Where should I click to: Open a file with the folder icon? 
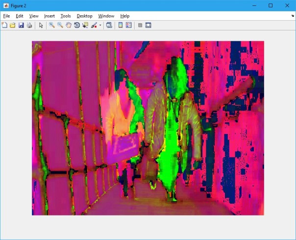pyautogui.click(x=13, y=25)
